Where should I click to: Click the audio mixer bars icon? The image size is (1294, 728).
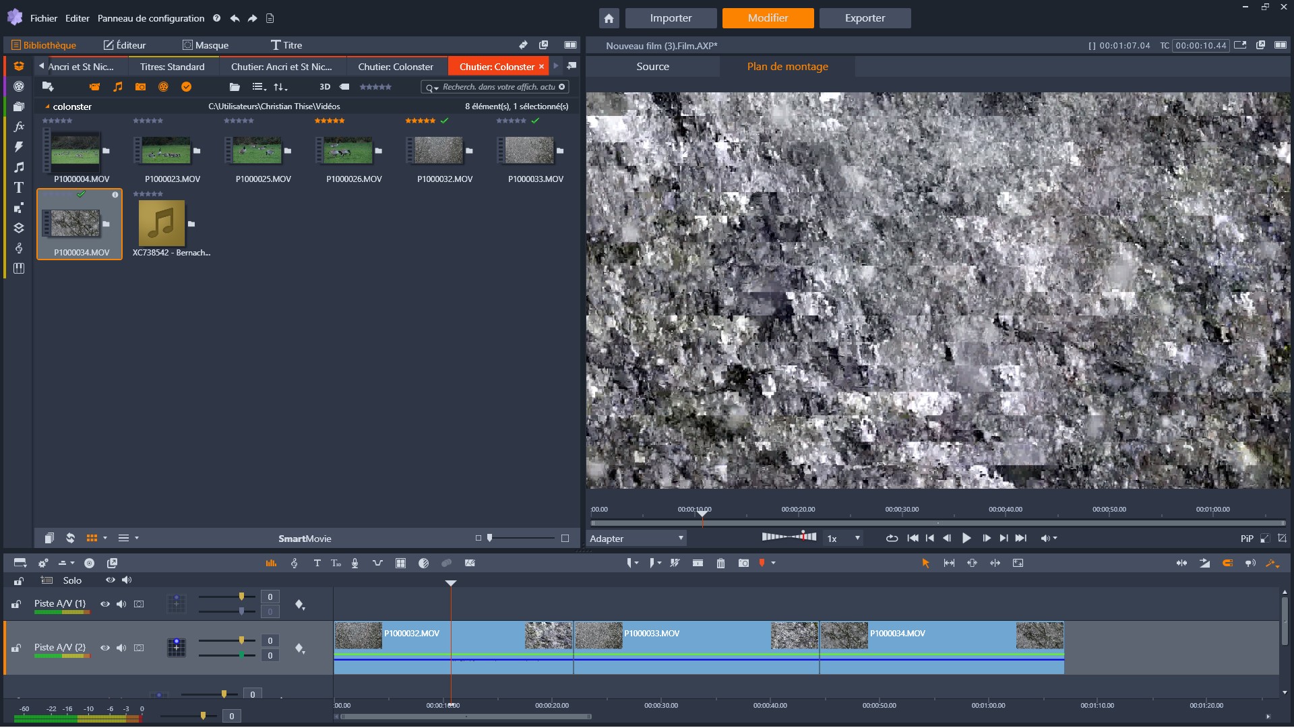tap(271, 564)
